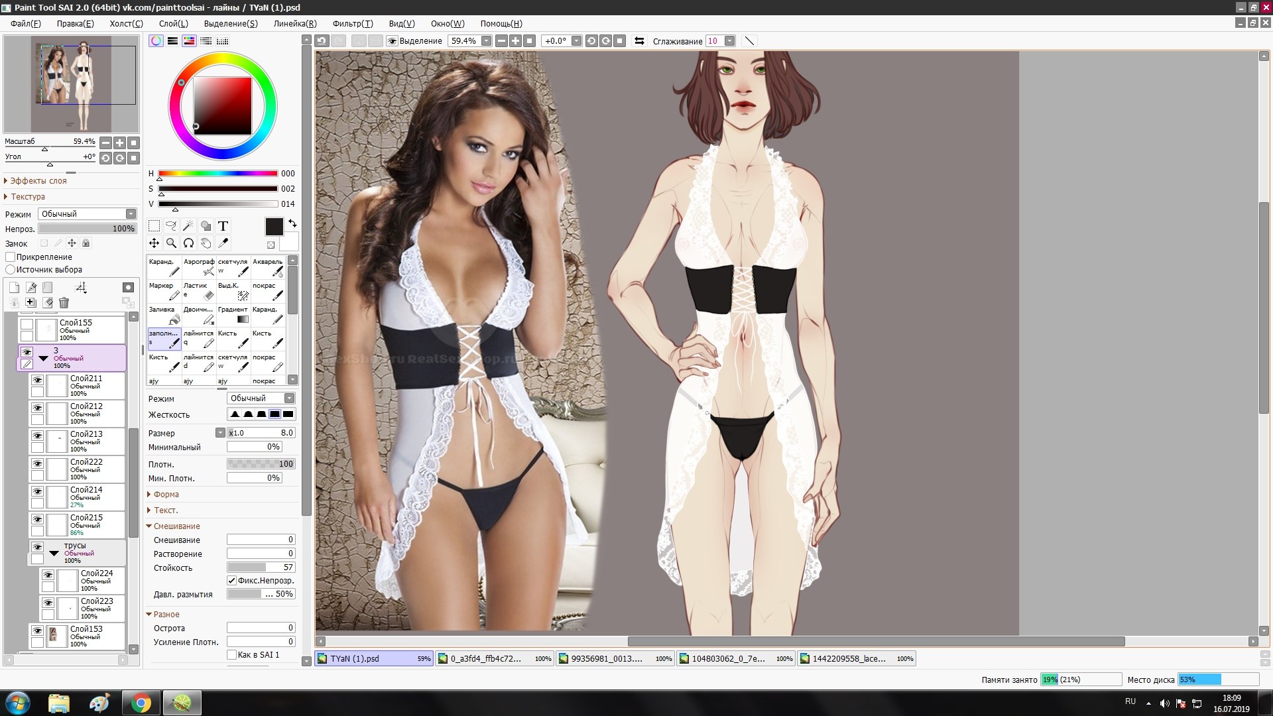Click the Hue slider bar

coord(217,174)
